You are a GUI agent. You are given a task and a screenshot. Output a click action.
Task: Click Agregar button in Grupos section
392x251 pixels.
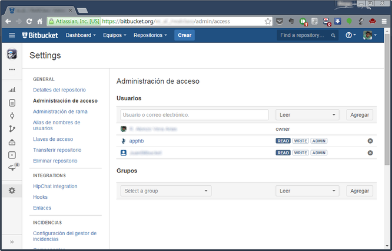pos(360,191)
